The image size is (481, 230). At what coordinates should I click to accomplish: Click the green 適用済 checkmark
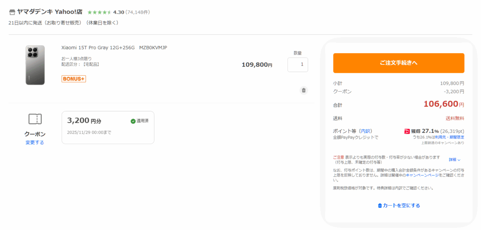(x=133, y=121)
